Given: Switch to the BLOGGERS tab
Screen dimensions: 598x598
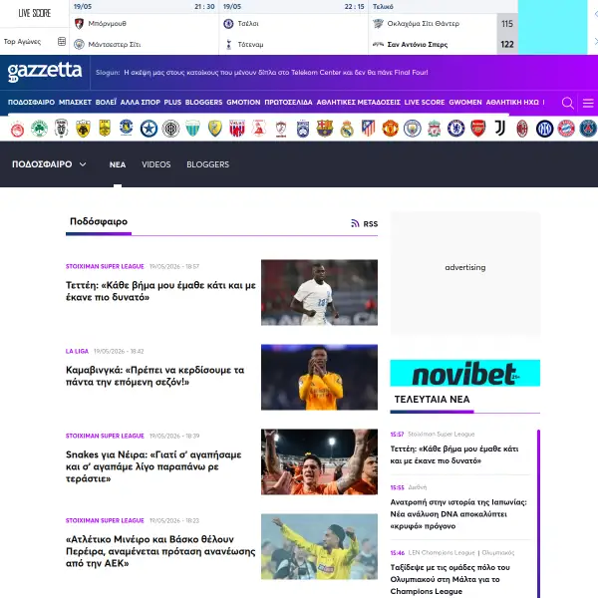Looking at the screenshot, I should coord(208,164).
